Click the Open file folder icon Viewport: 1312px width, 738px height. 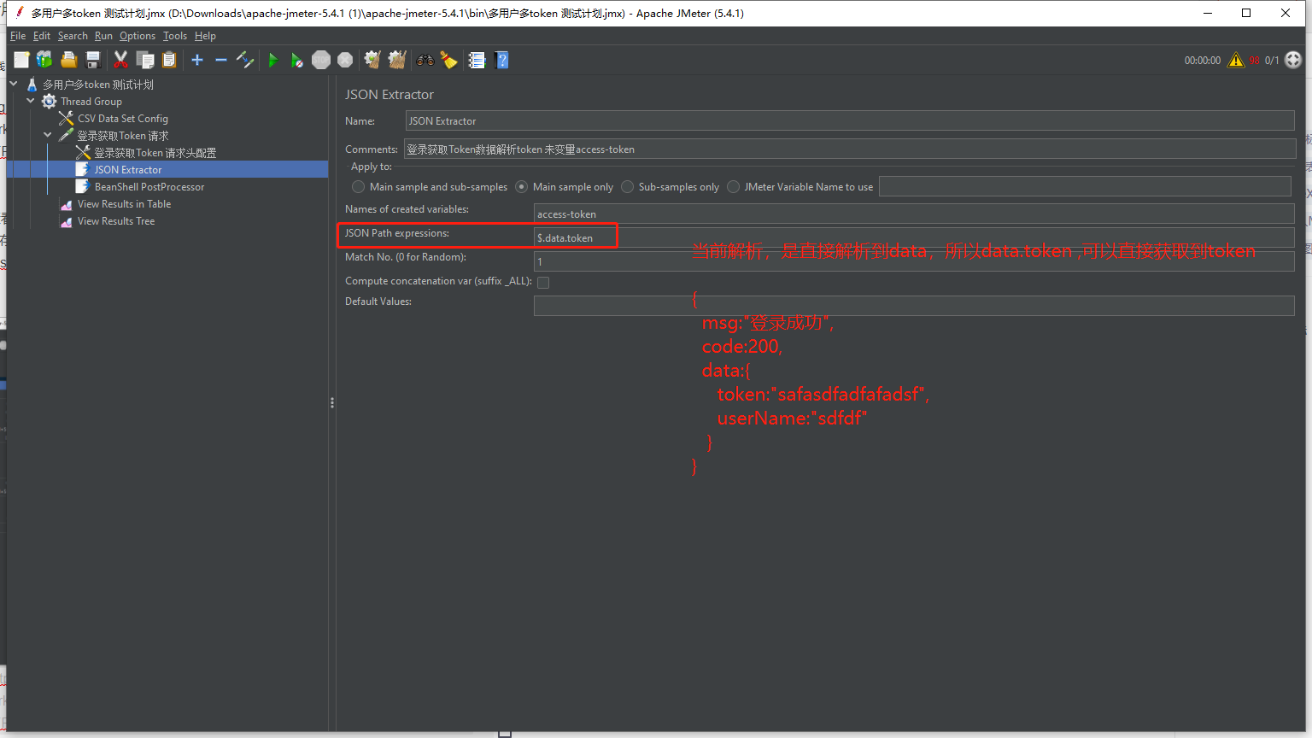pyautogui.click(x=69, y=60)
